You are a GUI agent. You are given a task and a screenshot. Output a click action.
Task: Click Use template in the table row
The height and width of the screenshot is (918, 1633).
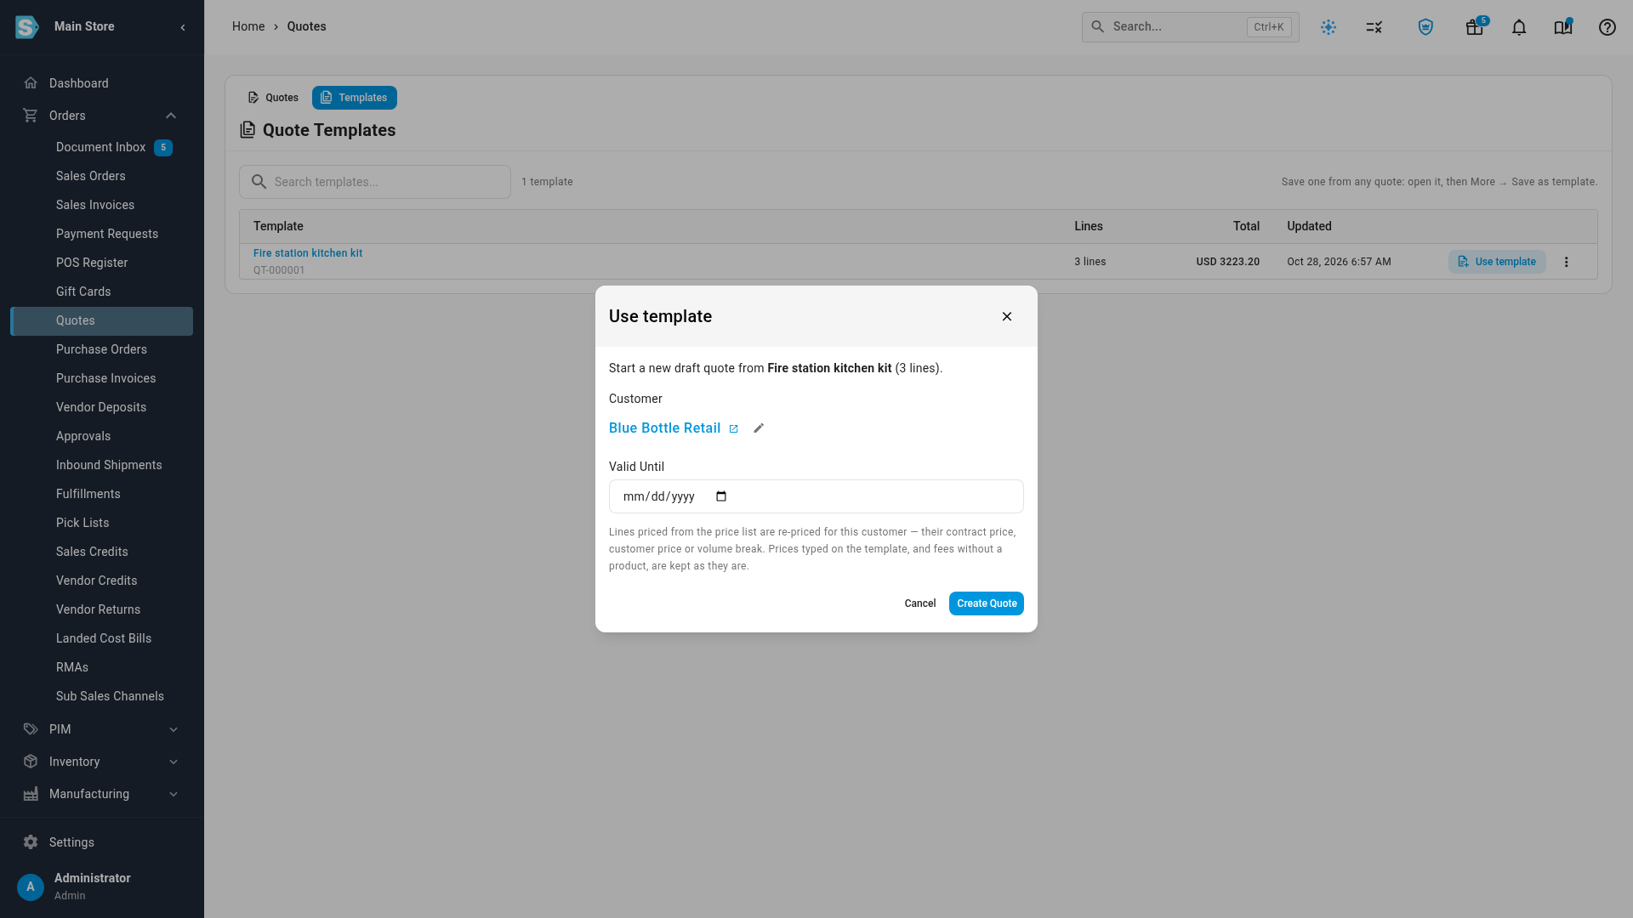1497,262
